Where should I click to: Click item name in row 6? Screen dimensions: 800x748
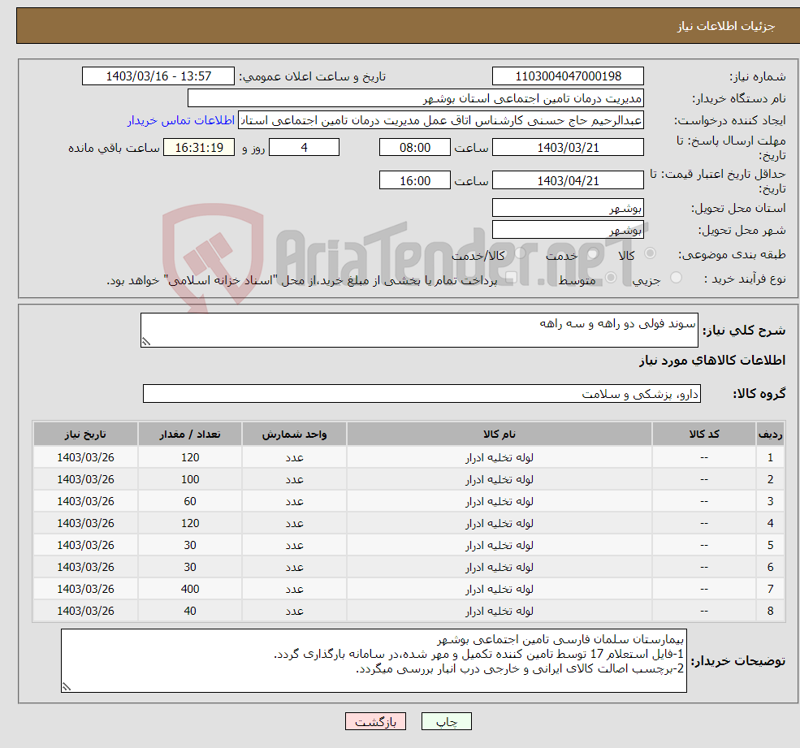pyautogui.click(x=499, y=568)
